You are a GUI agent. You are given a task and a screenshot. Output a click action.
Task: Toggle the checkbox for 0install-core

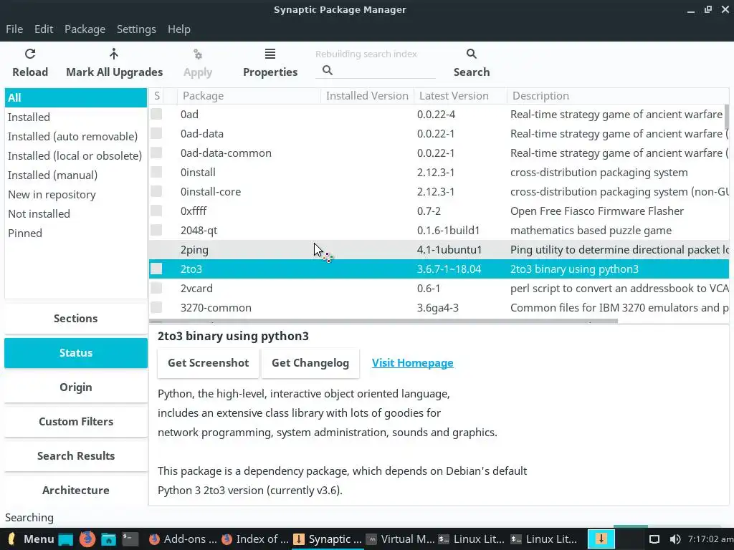pyautogui.click(x=156, y=192)
